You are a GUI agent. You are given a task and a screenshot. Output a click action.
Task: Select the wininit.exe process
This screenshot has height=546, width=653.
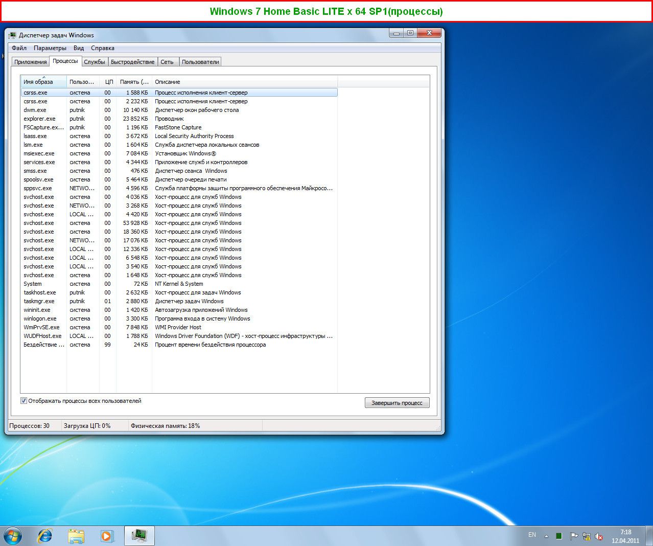click(179, 310)
